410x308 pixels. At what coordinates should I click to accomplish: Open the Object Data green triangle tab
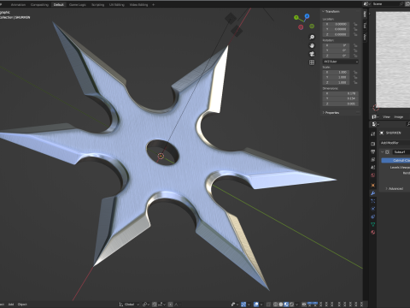373,224
